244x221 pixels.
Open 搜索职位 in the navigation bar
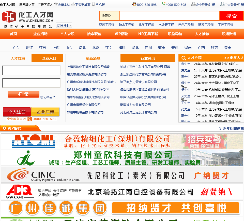click(94, 34)
